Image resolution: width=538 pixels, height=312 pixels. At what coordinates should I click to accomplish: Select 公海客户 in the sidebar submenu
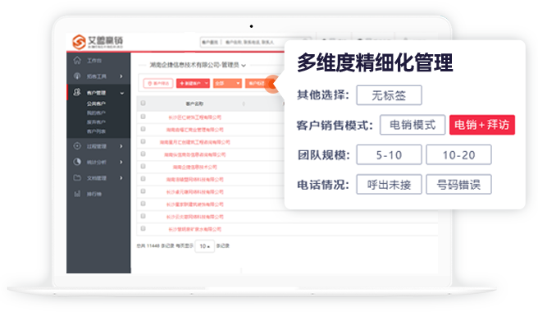(x=96, y=103)
